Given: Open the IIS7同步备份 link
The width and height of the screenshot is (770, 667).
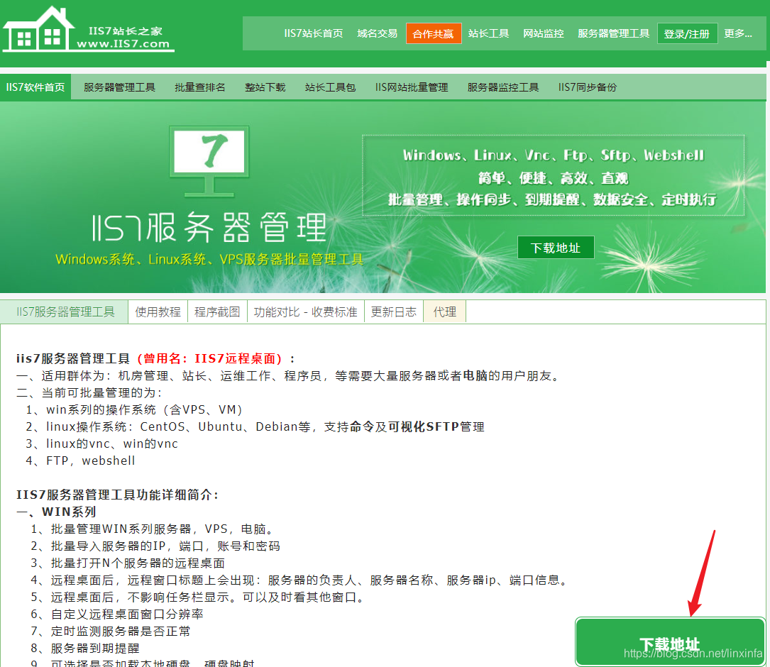Looking at the screenshot, I should point(588,87).
